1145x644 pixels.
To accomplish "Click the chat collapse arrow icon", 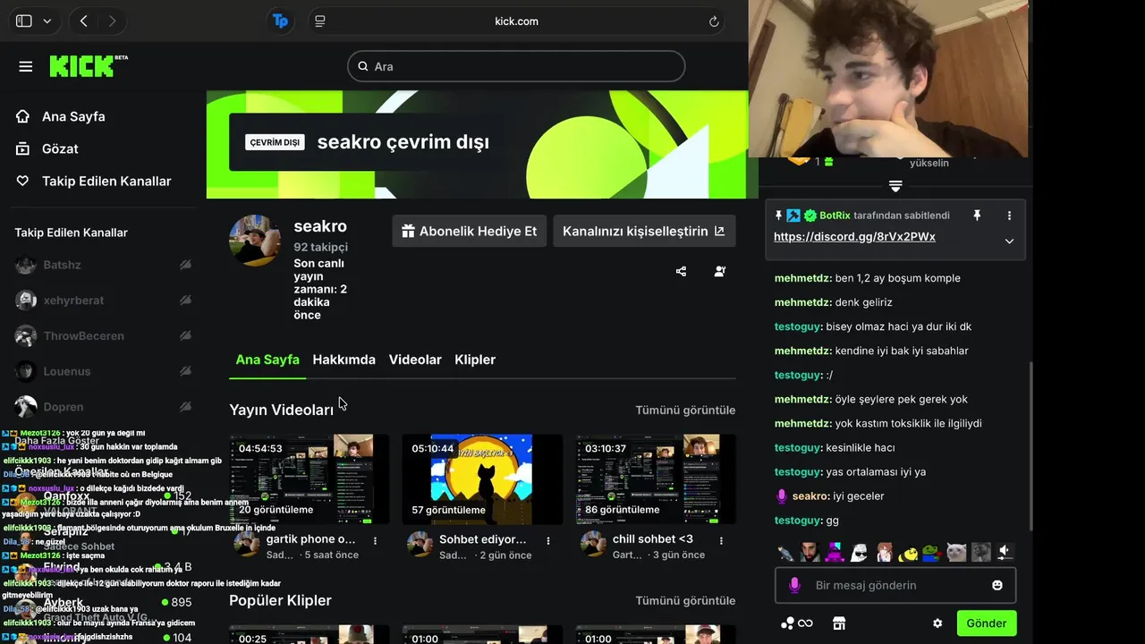I will pos(895,186).
